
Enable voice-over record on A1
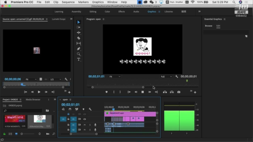[95, 125]
